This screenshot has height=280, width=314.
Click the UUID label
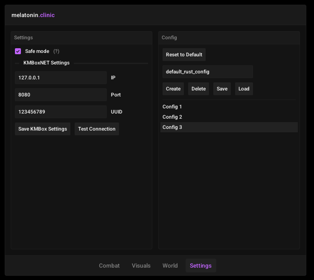116,112
